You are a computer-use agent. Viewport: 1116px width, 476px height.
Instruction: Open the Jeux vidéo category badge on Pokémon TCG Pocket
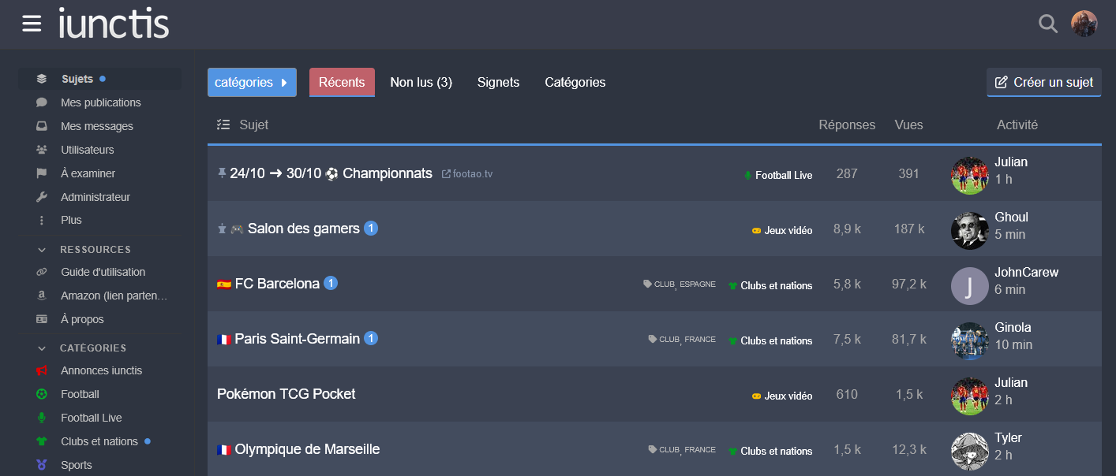pos(781,396)
